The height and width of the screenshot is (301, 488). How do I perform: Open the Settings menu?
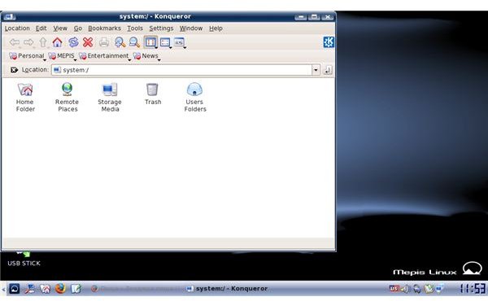pos(161,28)
